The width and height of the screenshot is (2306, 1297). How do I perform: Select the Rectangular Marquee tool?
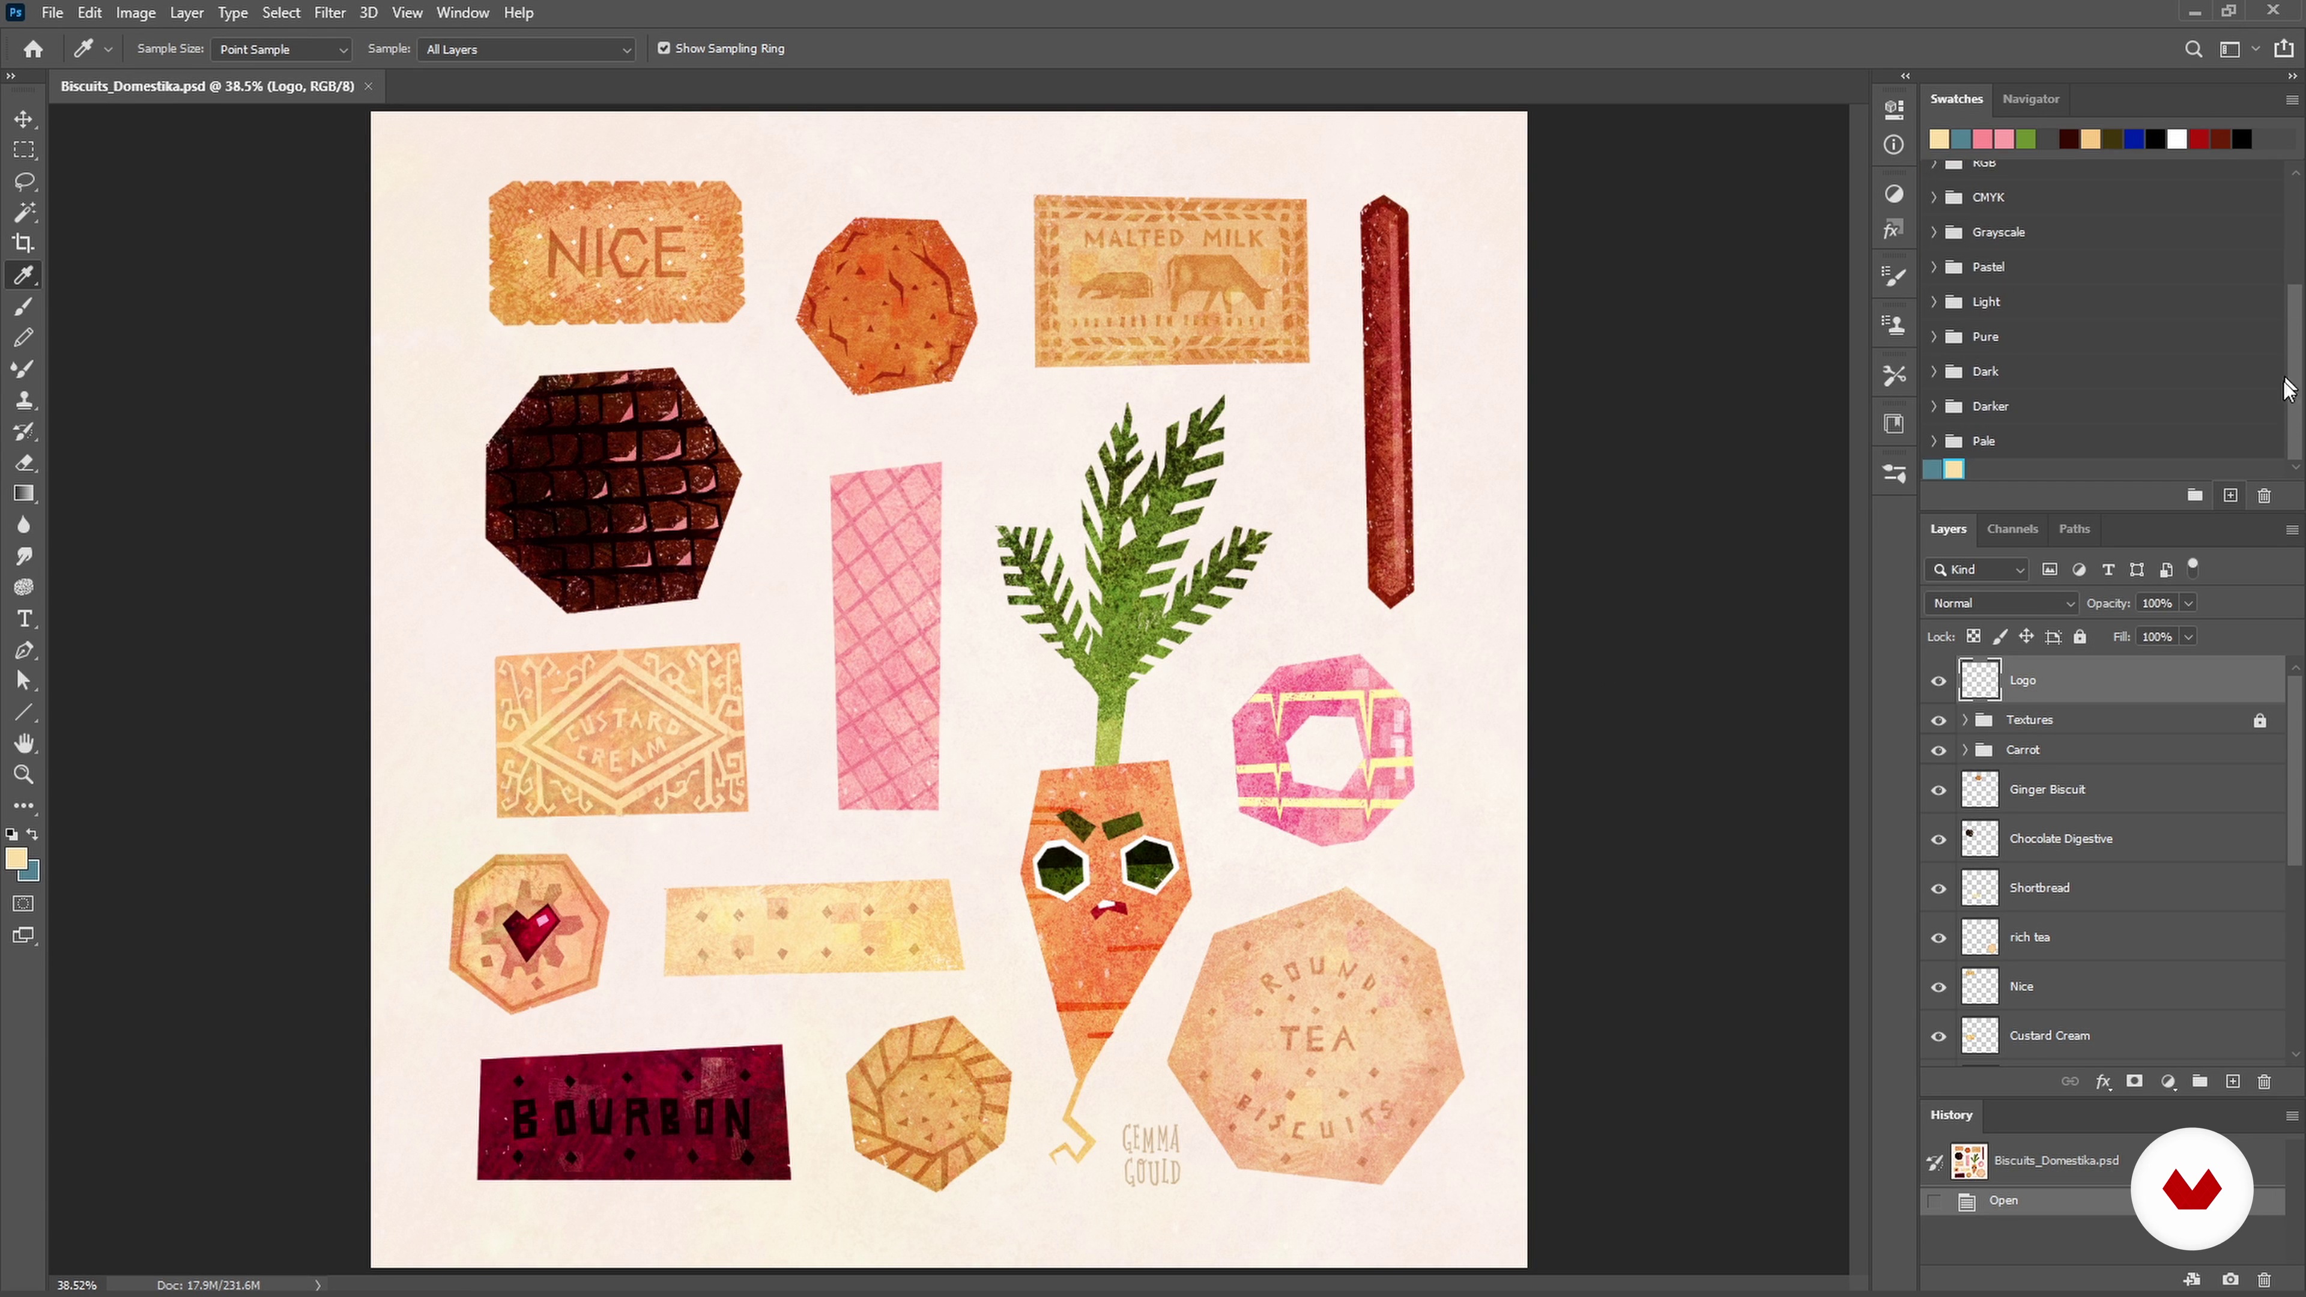tap(24, 150)
